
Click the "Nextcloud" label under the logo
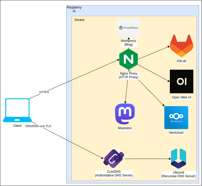tap(176, 133)
